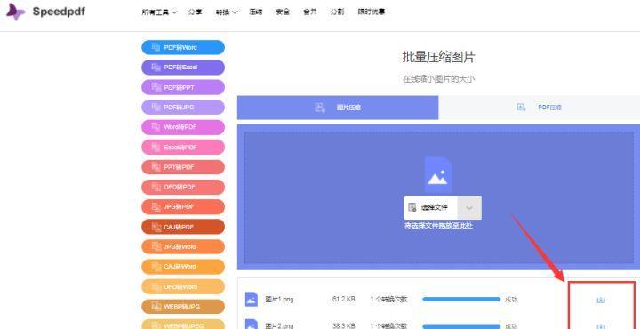The image size is (640, 329).
Task: Select the file name 图片2.png
Action: (x=279, y=325)
